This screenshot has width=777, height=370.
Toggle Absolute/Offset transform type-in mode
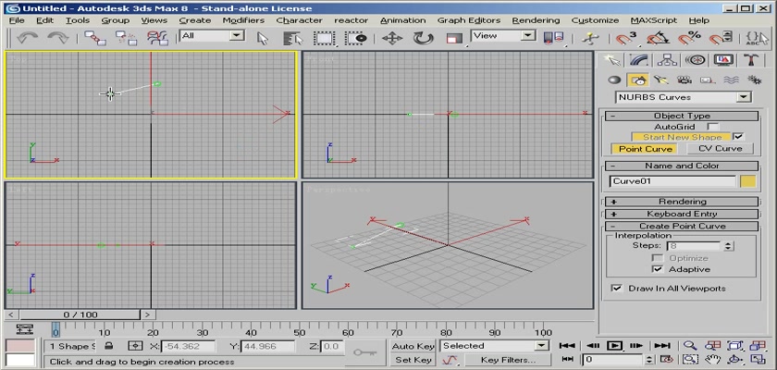(x=135, y=346)
